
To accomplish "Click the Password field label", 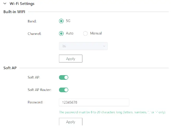I will click(x=35, y=102).
